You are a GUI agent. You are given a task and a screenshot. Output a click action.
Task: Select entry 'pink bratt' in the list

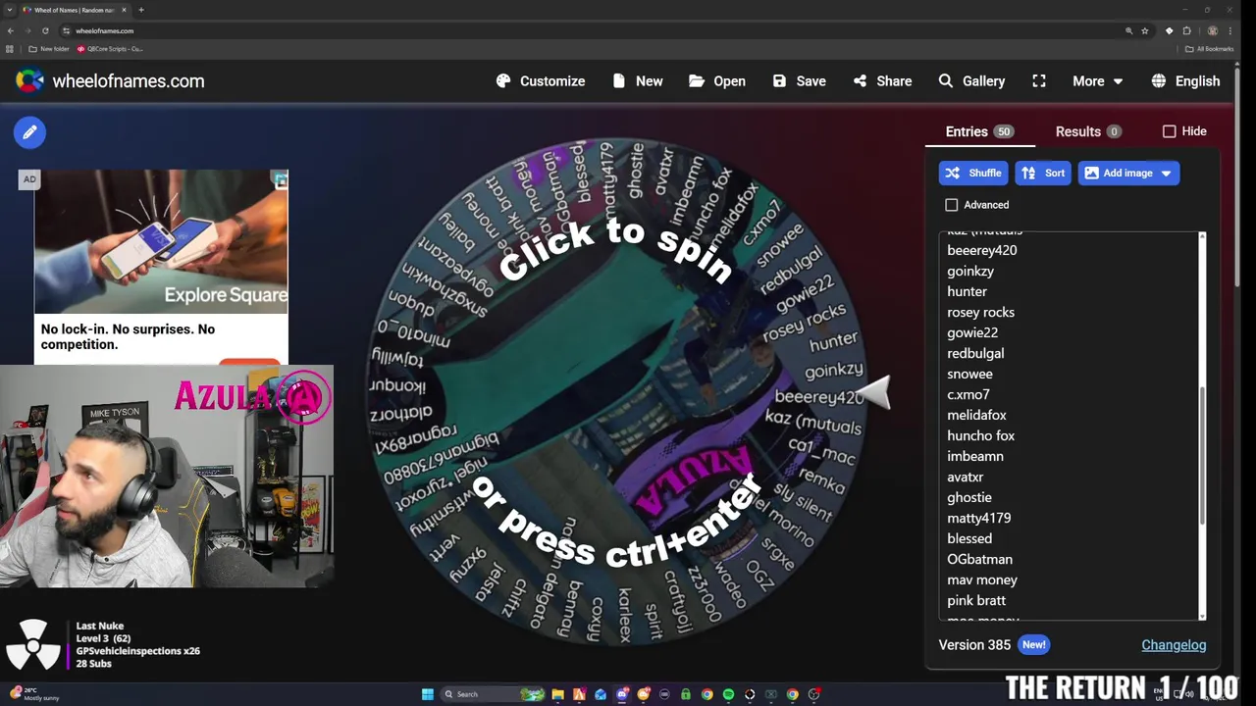[976, 600]
